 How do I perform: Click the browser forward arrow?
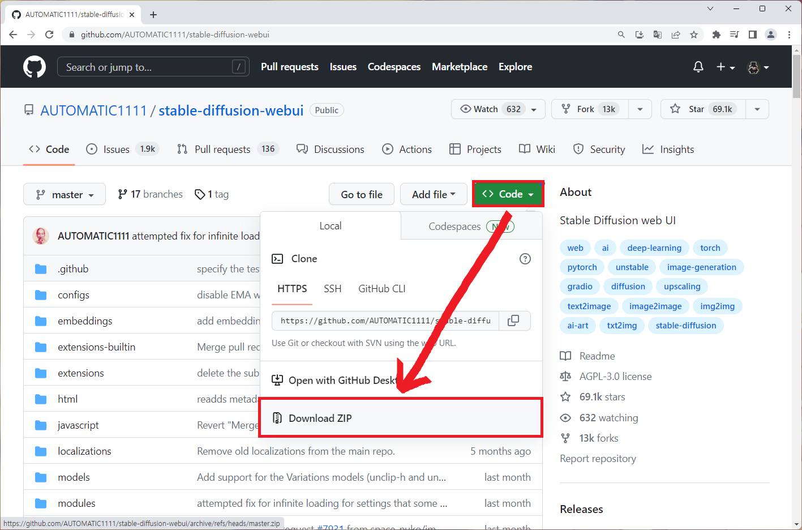point(31,35)
